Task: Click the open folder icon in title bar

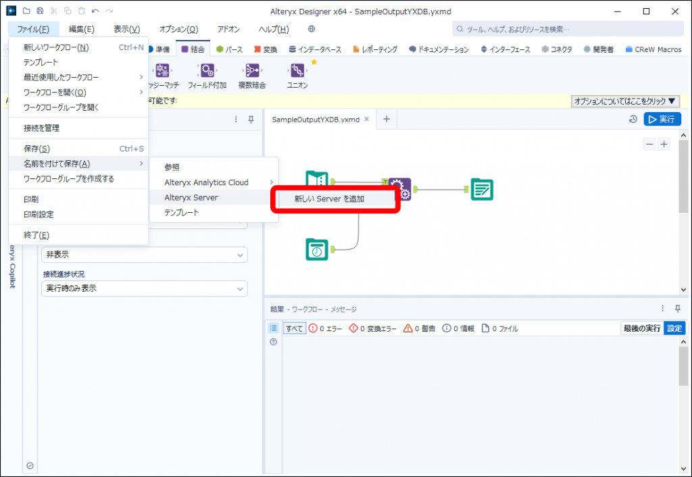Action: tap(26, 11)
